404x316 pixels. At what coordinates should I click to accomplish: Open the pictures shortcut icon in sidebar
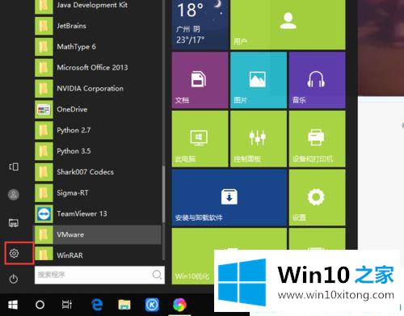point(14,223)
